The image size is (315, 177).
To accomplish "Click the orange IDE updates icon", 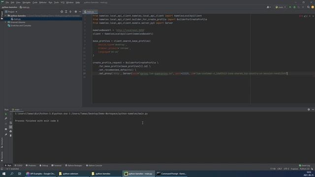I will (x=313, y=7).
